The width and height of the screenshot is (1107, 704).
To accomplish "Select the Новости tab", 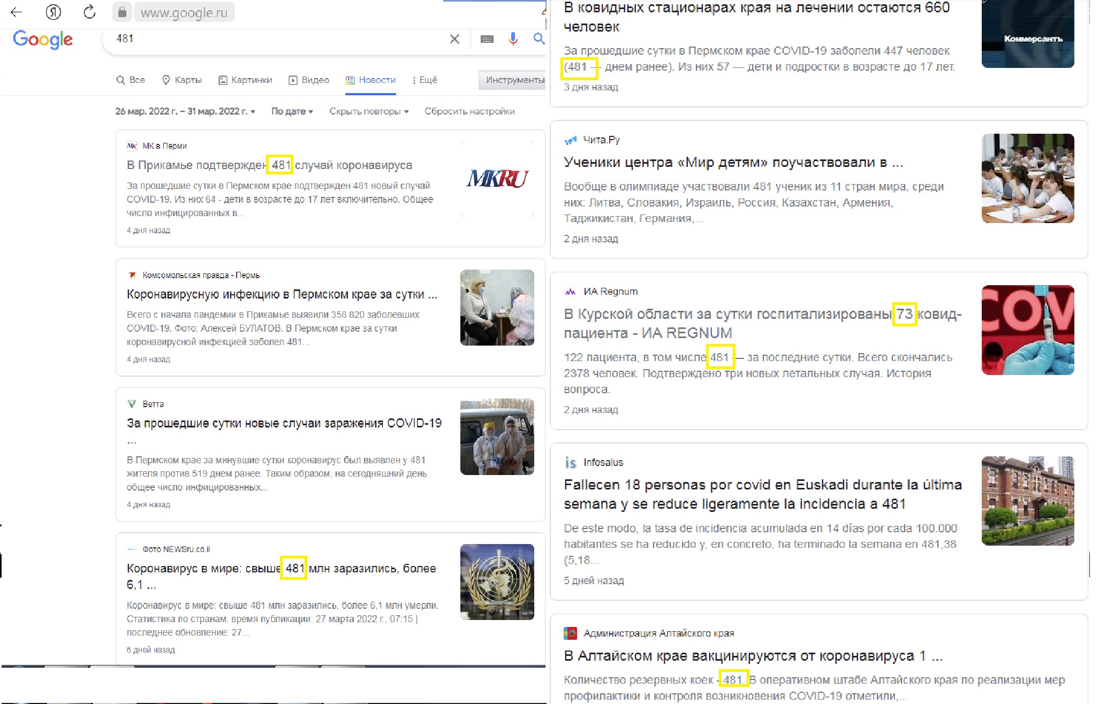I will point(370,80).
